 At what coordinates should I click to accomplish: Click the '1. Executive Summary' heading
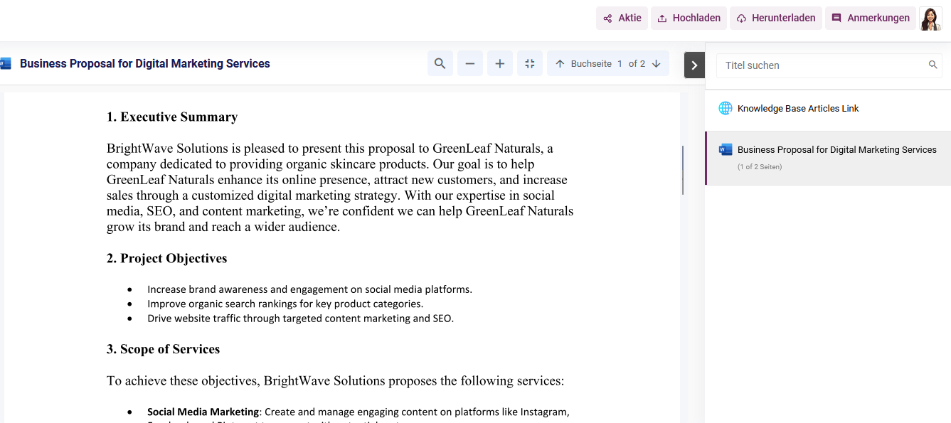tap(172, 117)
